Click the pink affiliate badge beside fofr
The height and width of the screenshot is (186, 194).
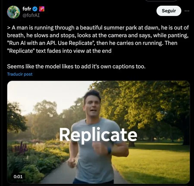(x=42, y=9)
